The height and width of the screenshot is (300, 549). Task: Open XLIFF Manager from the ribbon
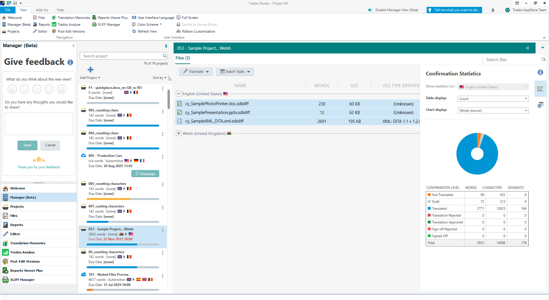coord(106,25)
